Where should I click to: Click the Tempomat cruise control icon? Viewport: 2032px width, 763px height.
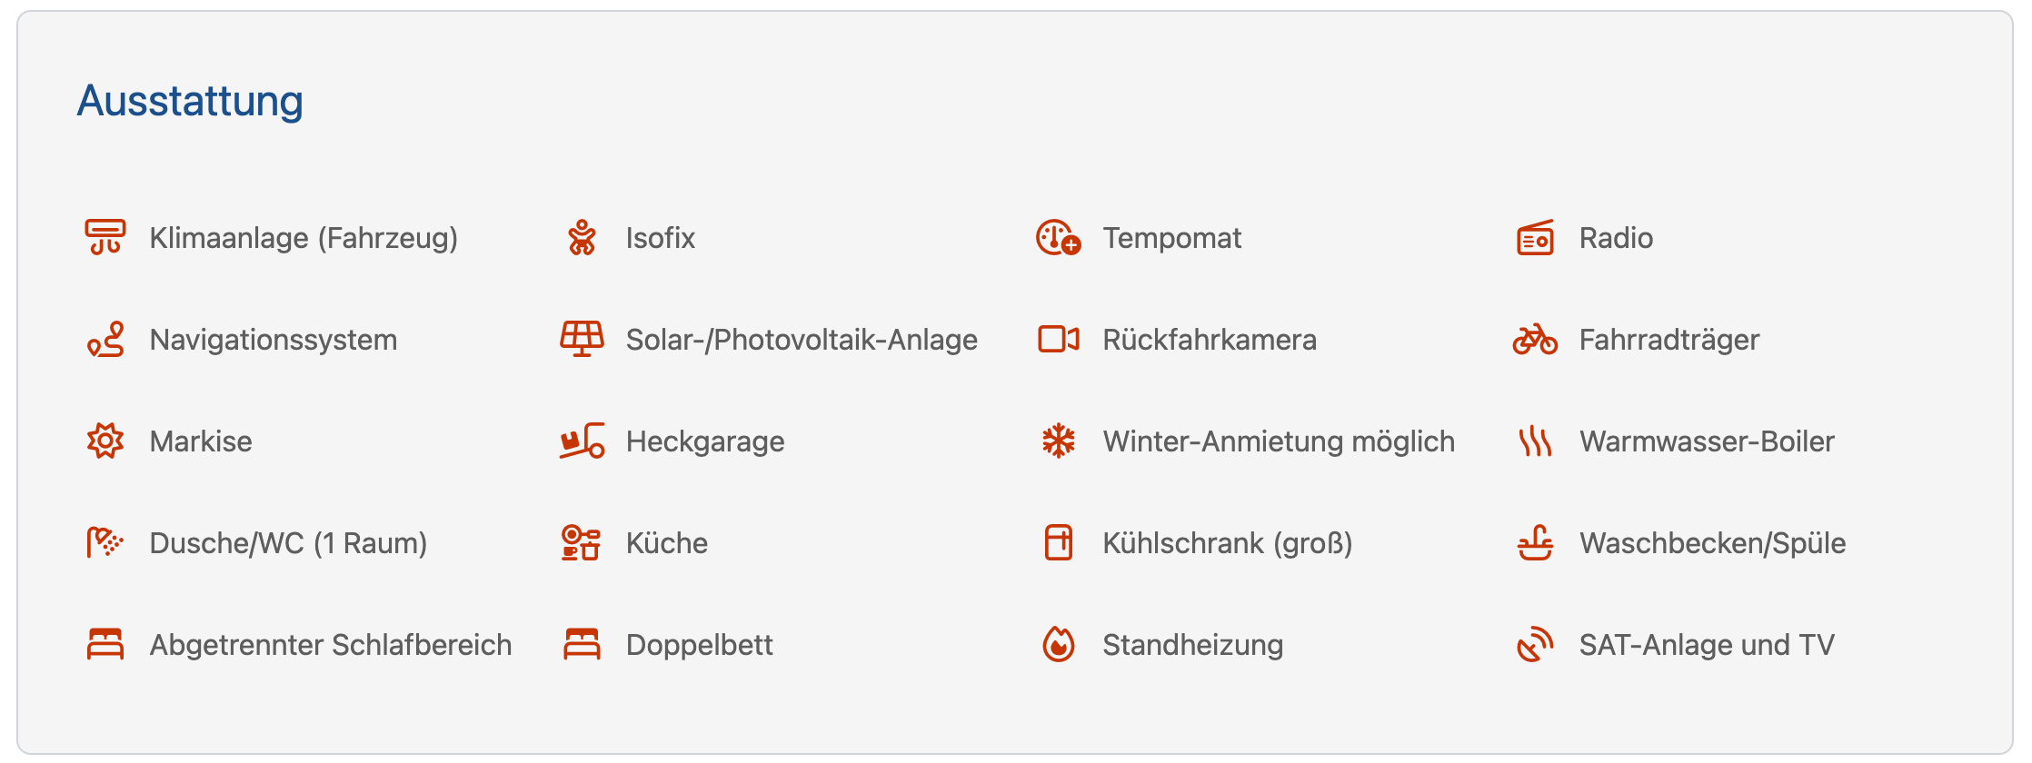[x=1059, y=238]
